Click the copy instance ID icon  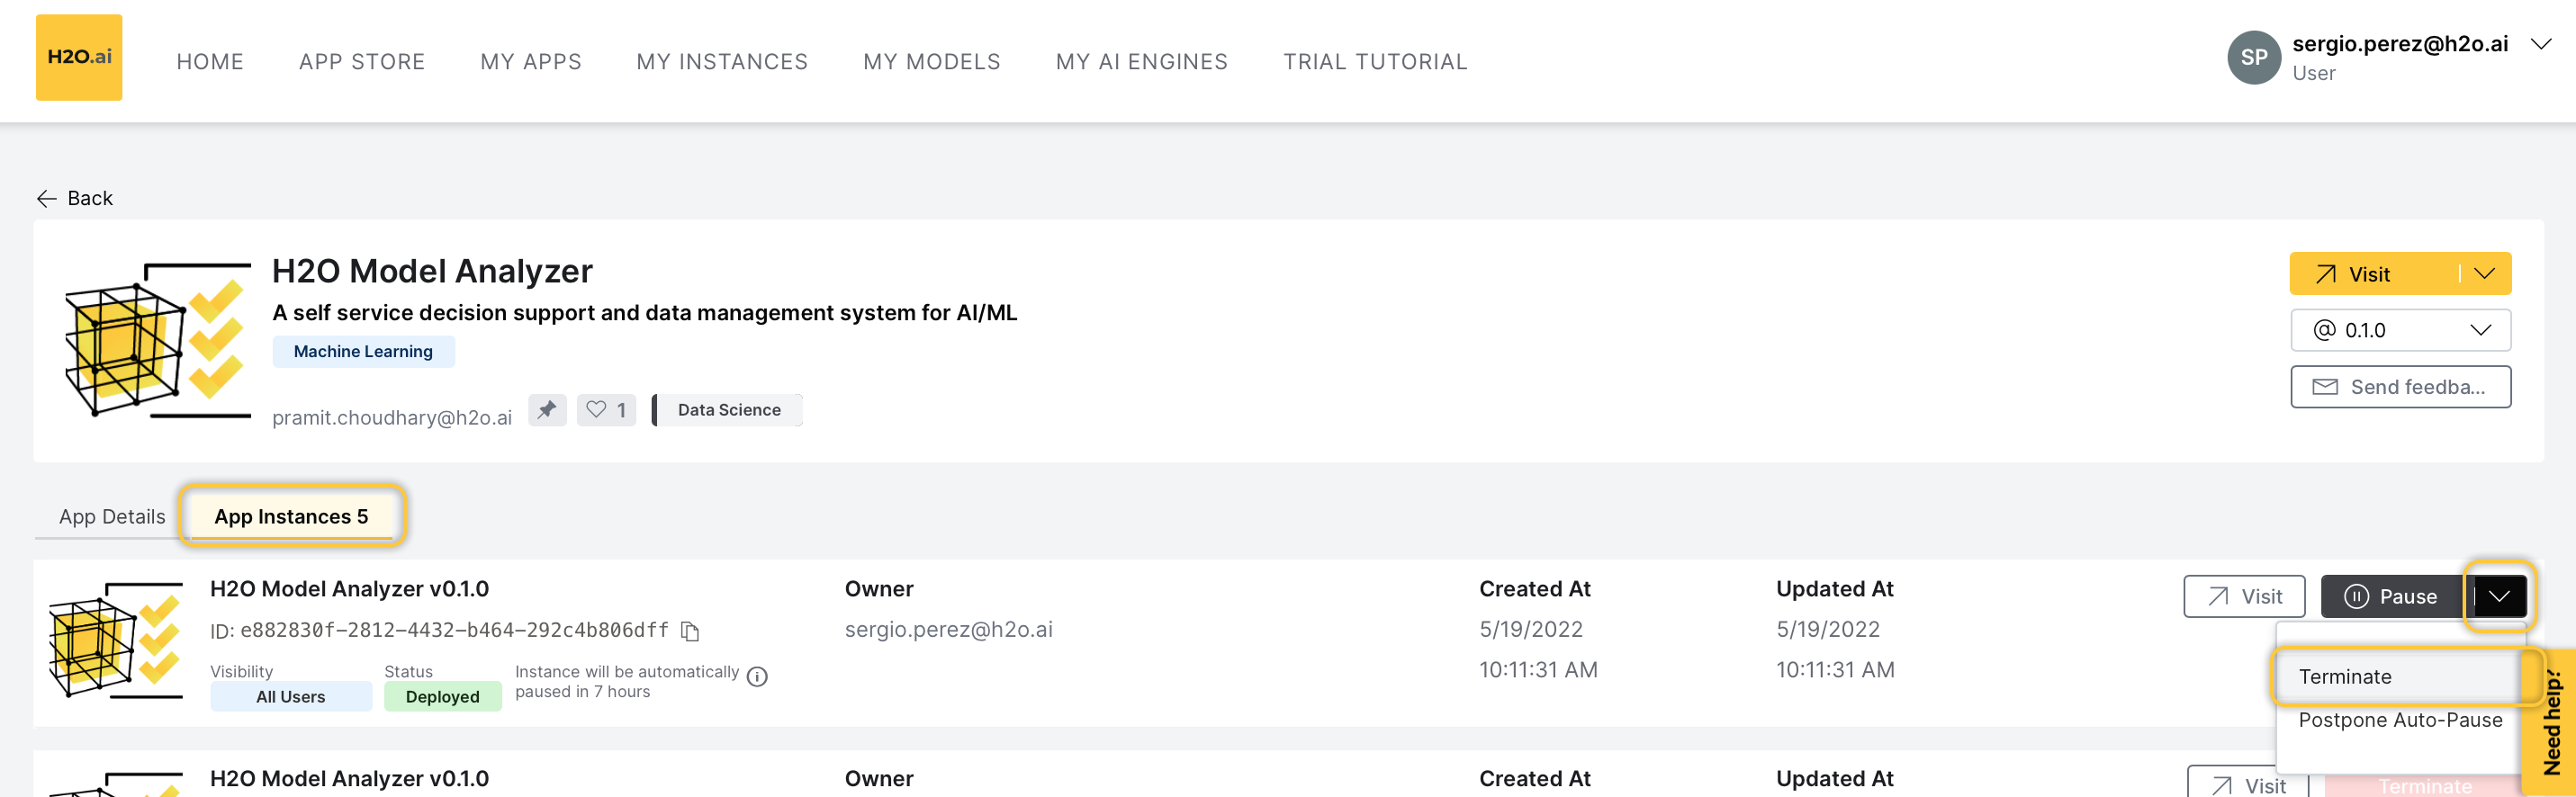[x=690, y=631]
